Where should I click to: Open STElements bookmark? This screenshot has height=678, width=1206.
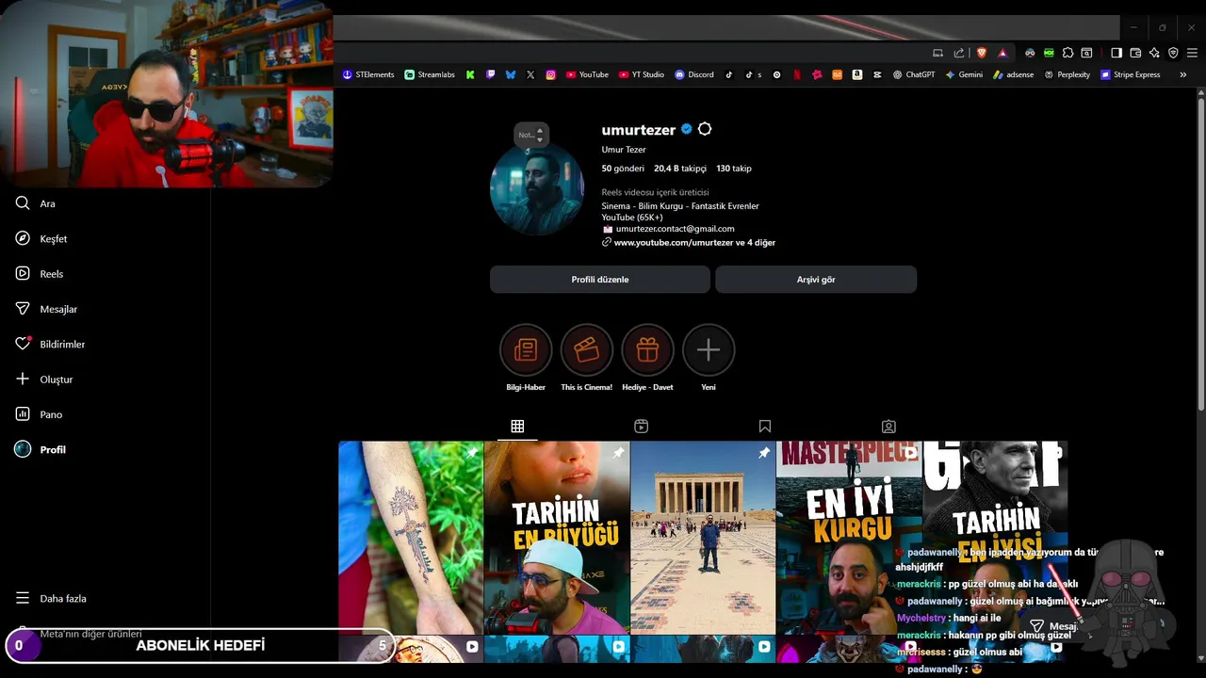tap(368, 74)
